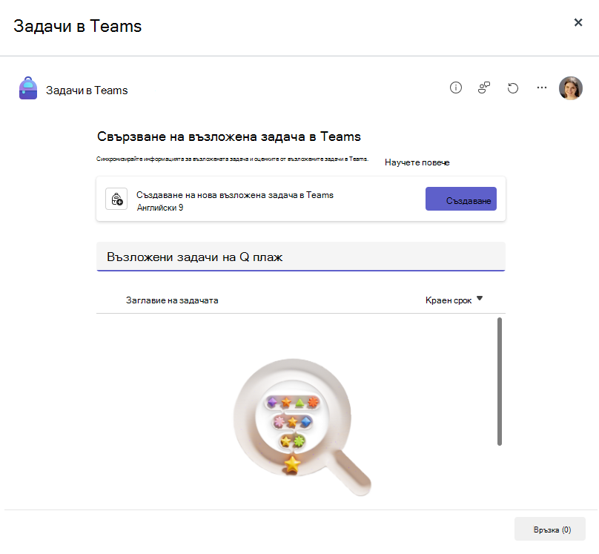Click the Създаване на нова възложена задача text
Screen dimensions: 599x554
pos(234,195)
